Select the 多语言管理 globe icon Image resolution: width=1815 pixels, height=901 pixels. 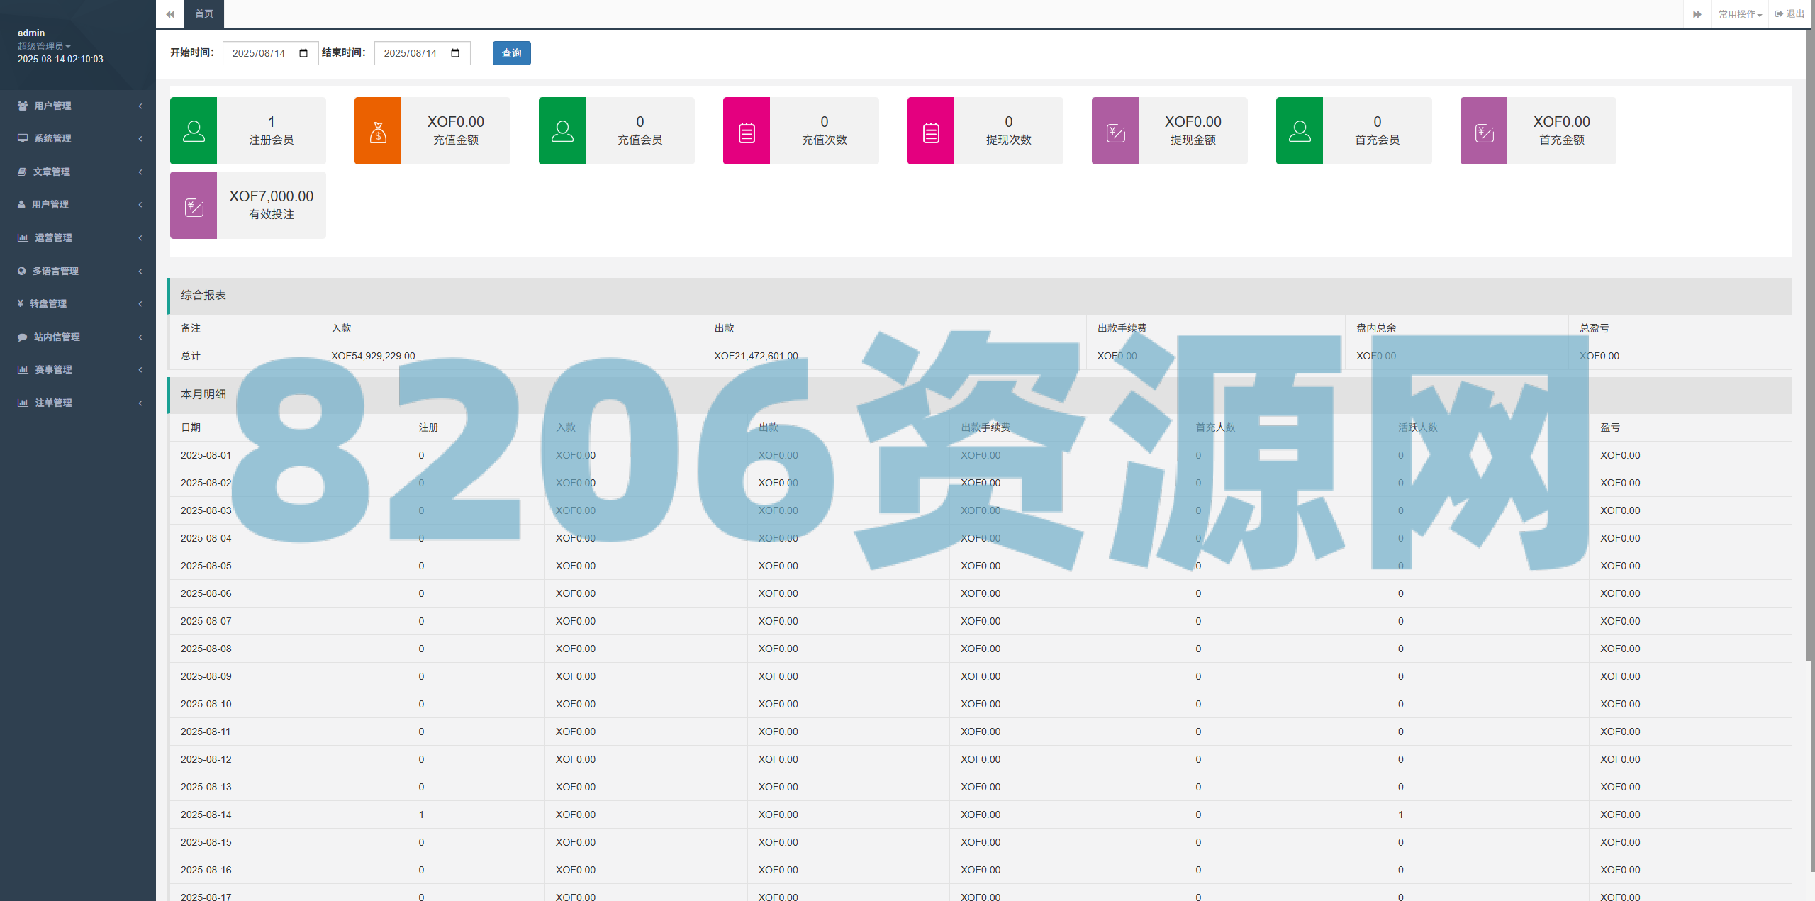click(21, 270)
